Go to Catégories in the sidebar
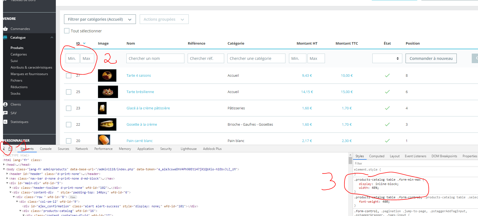The width and height of the screenshot is (478, 216). (x=19, y=54)
